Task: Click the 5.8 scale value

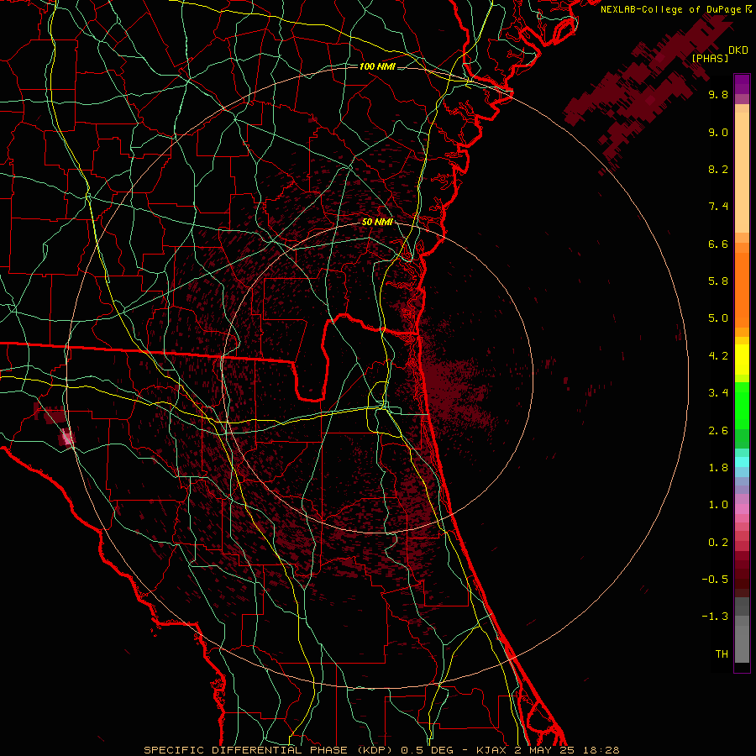Action: coord(718,281)
